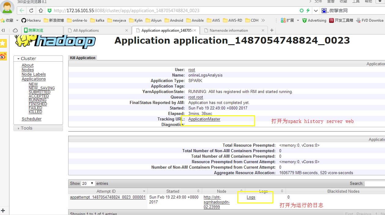
Task: Switch to the All Applications tab
Action: point(98,30)
